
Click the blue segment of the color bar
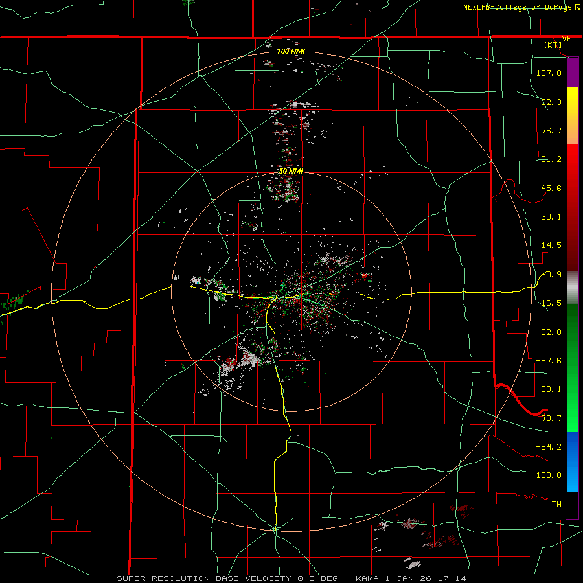(x=572, y=462)
